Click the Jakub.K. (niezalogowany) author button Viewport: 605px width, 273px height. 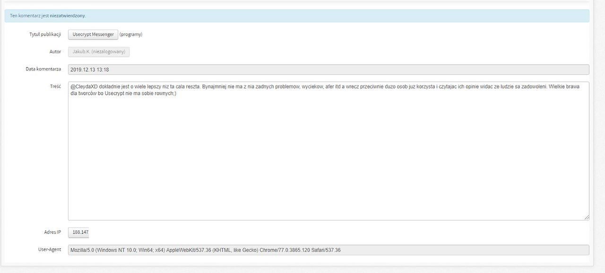click(99, 52)
